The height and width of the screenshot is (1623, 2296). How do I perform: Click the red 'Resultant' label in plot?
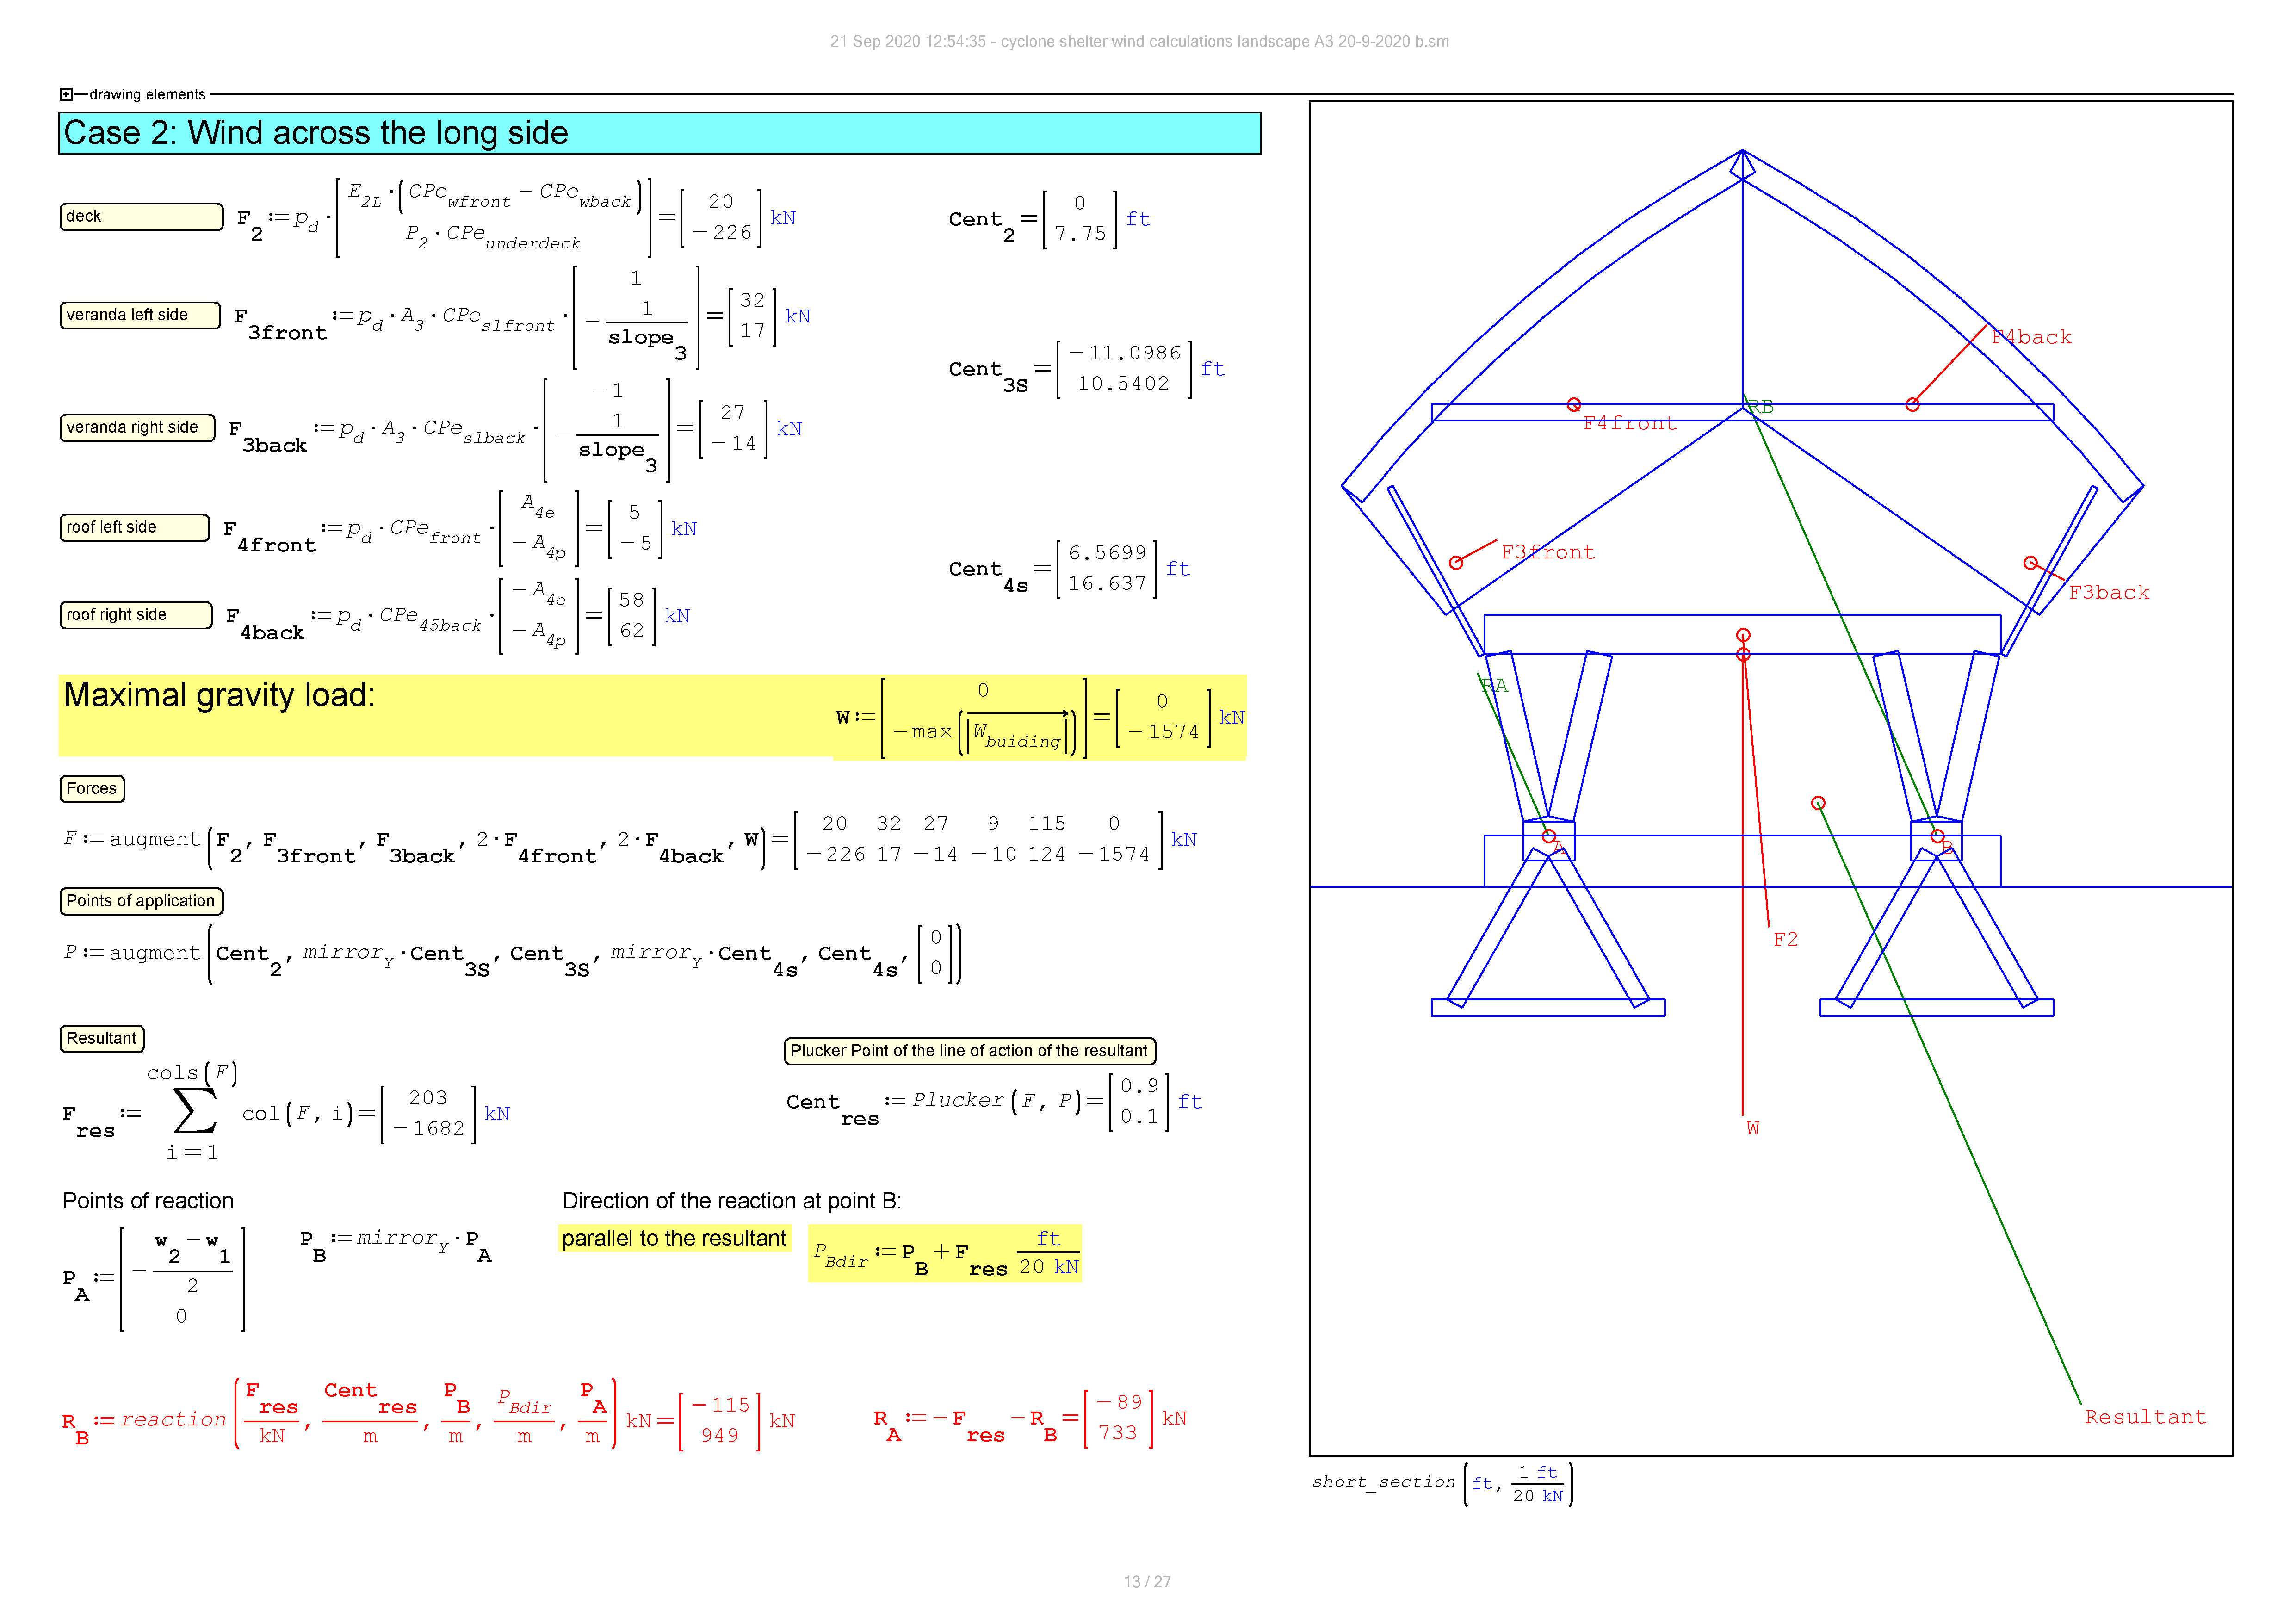click(2145, 1417)
